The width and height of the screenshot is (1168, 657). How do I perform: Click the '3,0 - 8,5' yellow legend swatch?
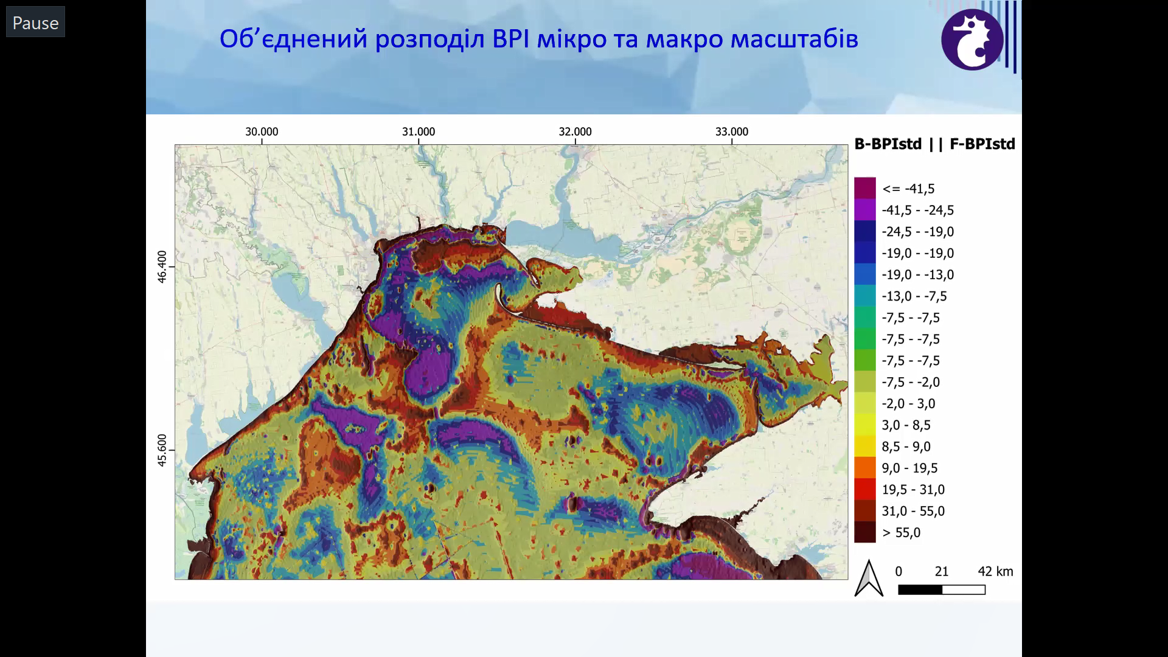[864, 425]
